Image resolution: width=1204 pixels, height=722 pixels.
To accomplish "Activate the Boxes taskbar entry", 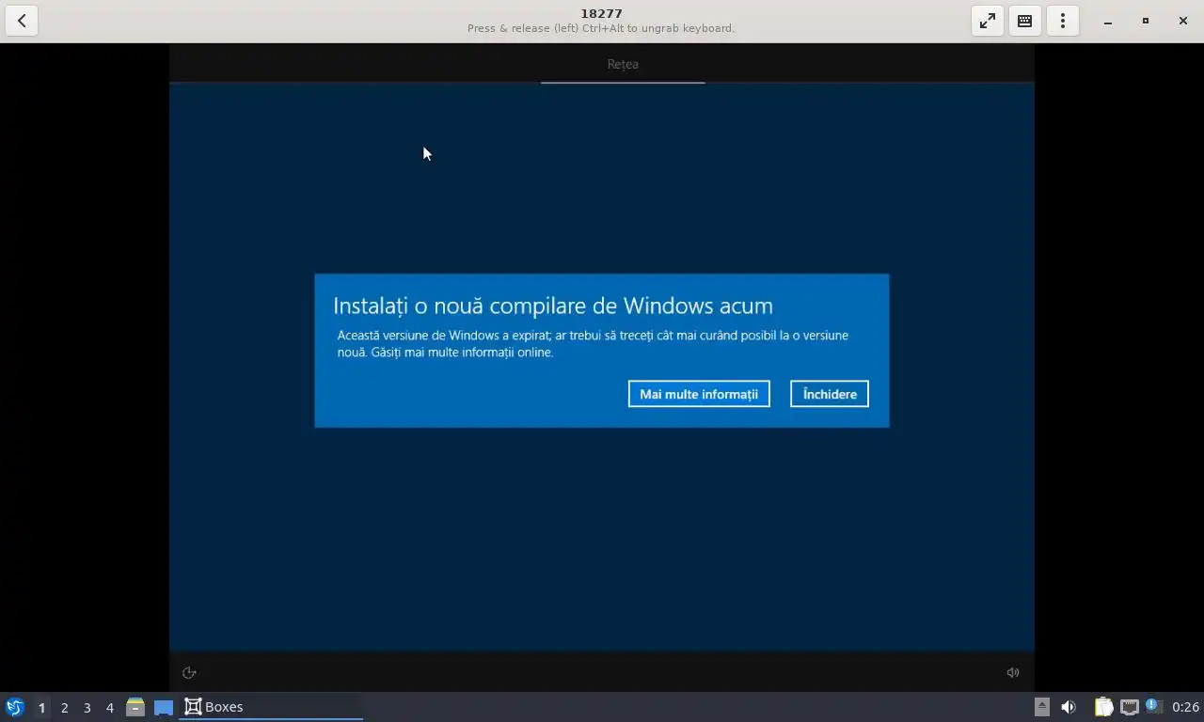I will (x=271, y=707).
